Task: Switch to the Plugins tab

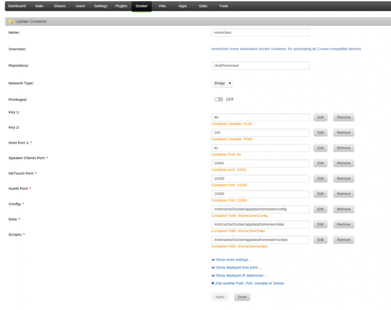Action: pos(121,6)
